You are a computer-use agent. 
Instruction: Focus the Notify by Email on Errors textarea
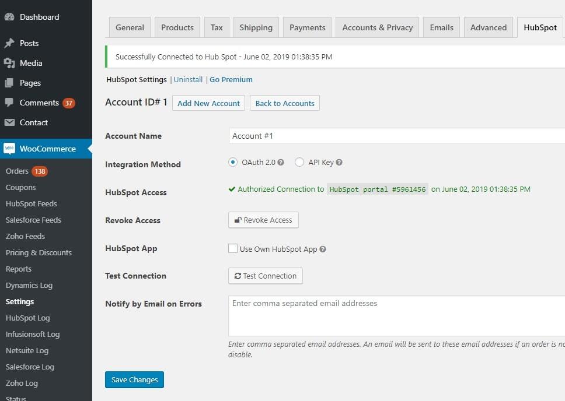pyautogui.click(x=397, y=316)
